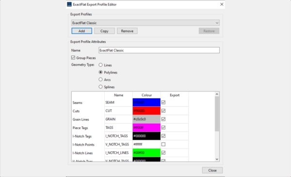This screenshot has height=177, width=291.
Task: Click the TAGS name cell
Action: [x=119, y=128]
